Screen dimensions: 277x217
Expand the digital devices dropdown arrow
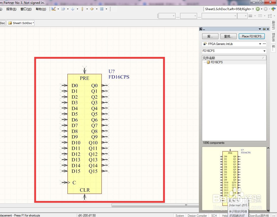(x=87, y=9)
